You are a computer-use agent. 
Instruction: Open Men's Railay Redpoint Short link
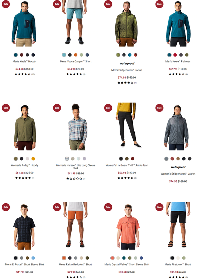click(x=75, y=265)
